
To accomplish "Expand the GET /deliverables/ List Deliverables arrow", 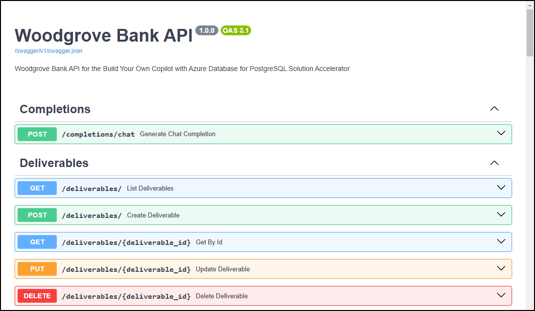I will coord(501,188).
